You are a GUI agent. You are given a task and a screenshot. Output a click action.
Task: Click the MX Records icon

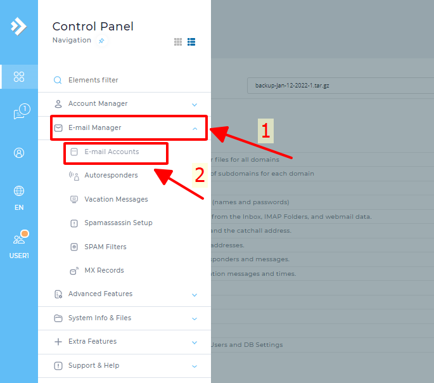[x=73, y=270]
